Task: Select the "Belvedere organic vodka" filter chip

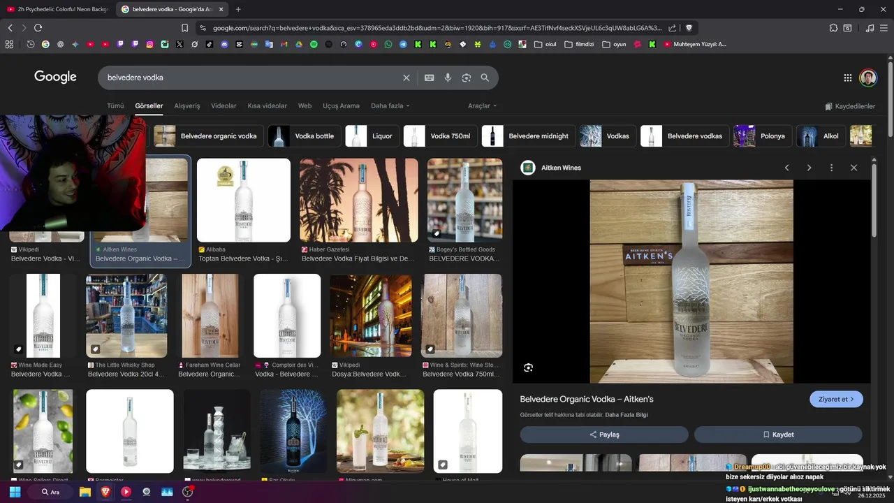Action: (x=208, y=136)
